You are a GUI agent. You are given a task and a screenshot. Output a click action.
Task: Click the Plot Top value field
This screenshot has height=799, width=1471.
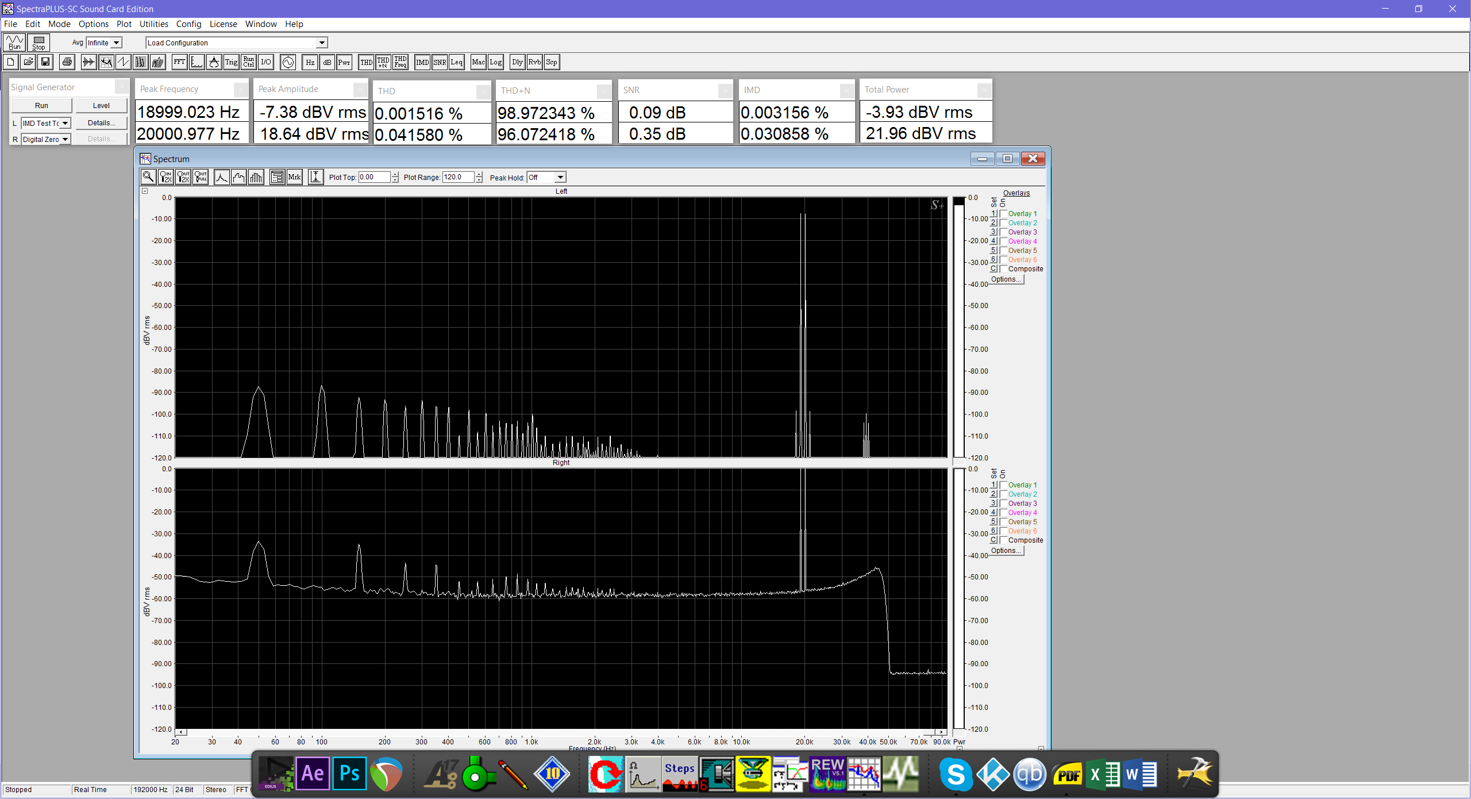pos(375,177)
